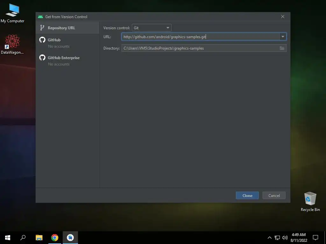Open taskbar search magnifier

coord(23,238)
